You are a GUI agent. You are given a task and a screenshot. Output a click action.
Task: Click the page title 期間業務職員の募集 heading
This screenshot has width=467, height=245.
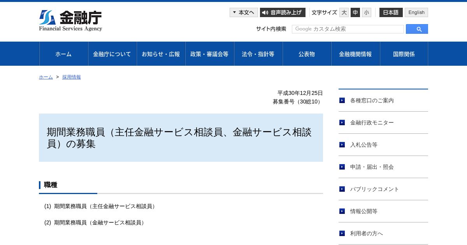click(181, 138)
